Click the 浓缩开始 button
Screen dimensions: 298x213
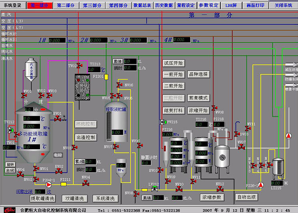[x=198, y=110]
